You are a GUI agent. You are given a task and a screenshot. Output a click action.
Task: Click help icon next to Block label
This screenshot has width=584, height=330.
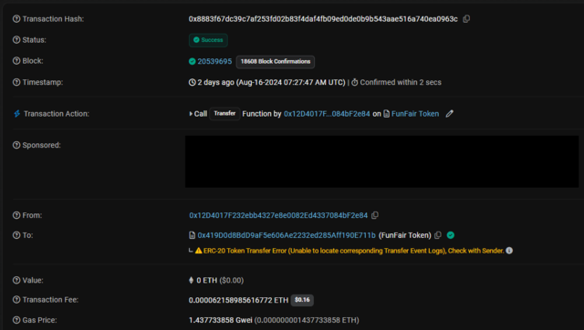click(16, 61)
